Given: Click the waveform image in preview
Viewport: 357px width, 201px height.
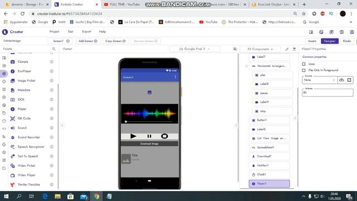Looking at the screenshot, I should [x=149, y=113].
